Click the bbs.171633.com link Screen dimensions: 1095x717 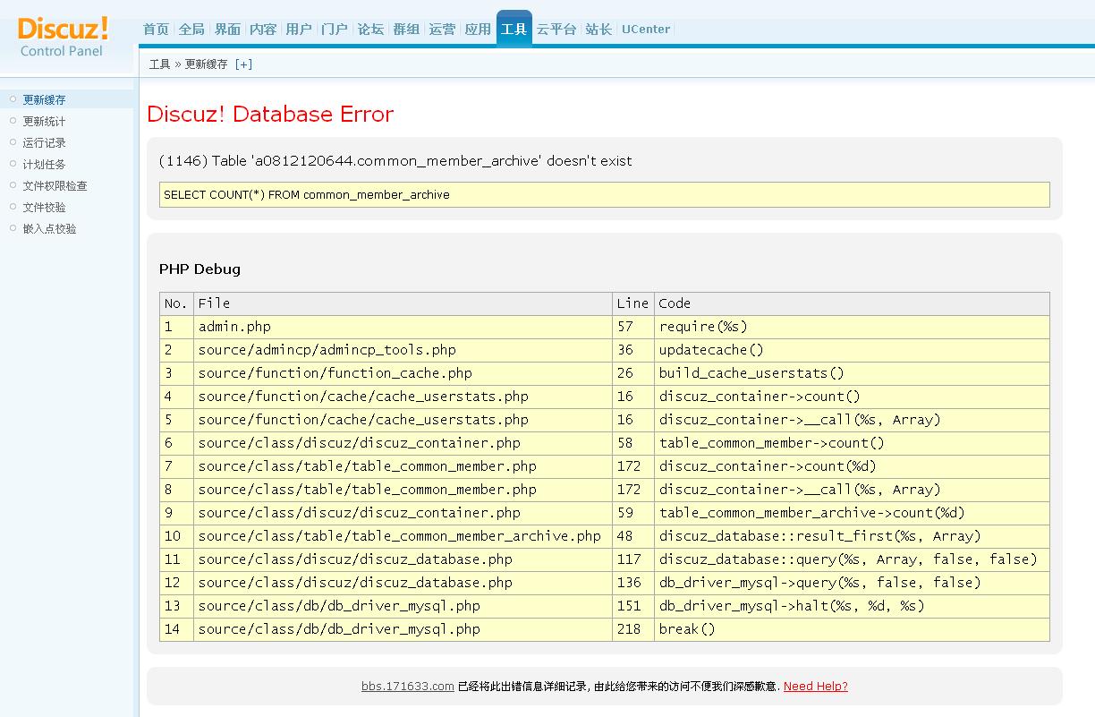[x=407, y=687]
